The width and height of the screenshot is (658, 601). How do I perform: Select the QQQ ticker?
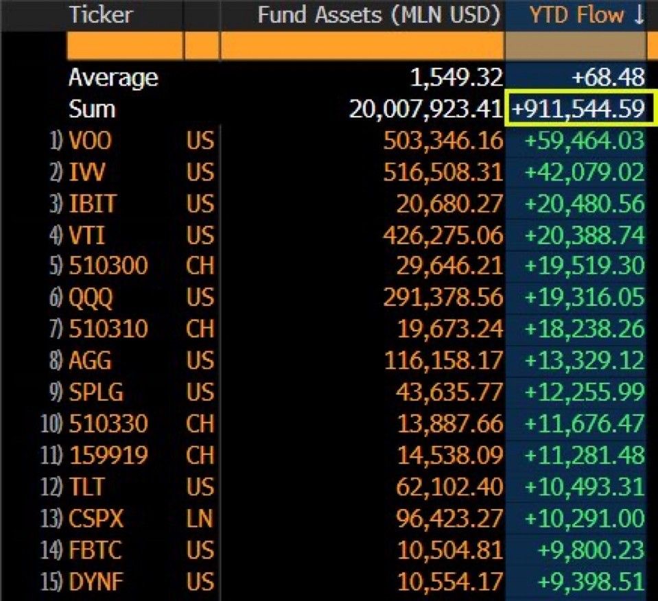tap(91, 298)
